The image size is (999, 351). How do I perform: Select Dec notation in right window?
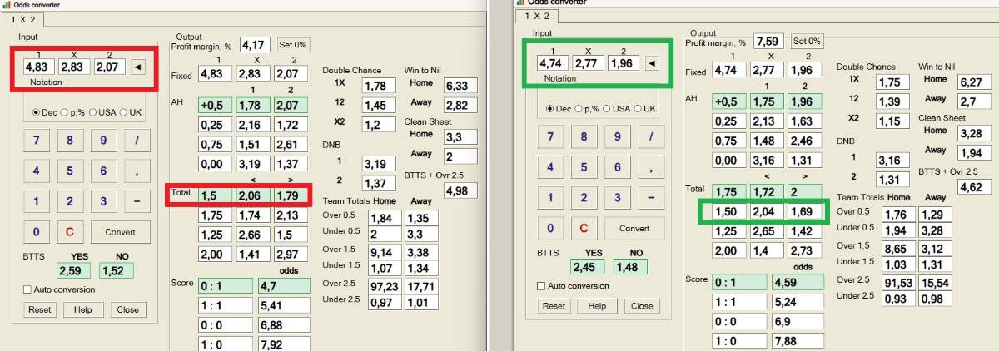pyautogui.click(x=559, y=109)
